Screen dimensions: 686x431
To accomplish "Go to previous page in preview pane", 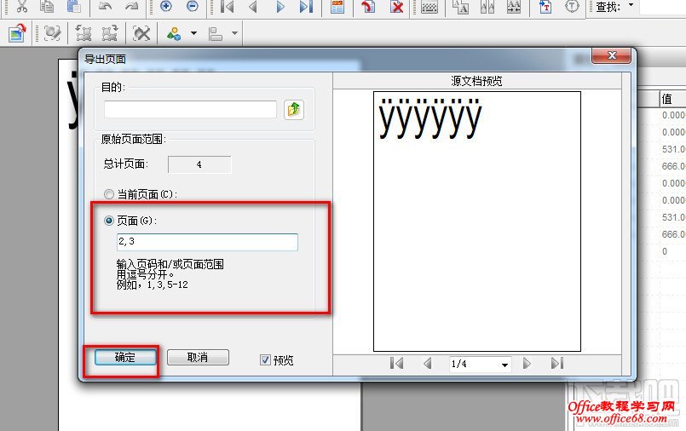I will click(x=428, y=364).
